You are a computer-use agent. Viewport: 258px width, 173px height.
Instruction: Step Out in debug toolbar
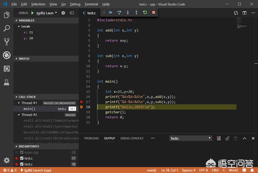(136, 13)
